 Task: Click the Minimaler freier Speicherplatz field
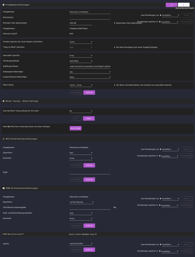pos(81,23)
